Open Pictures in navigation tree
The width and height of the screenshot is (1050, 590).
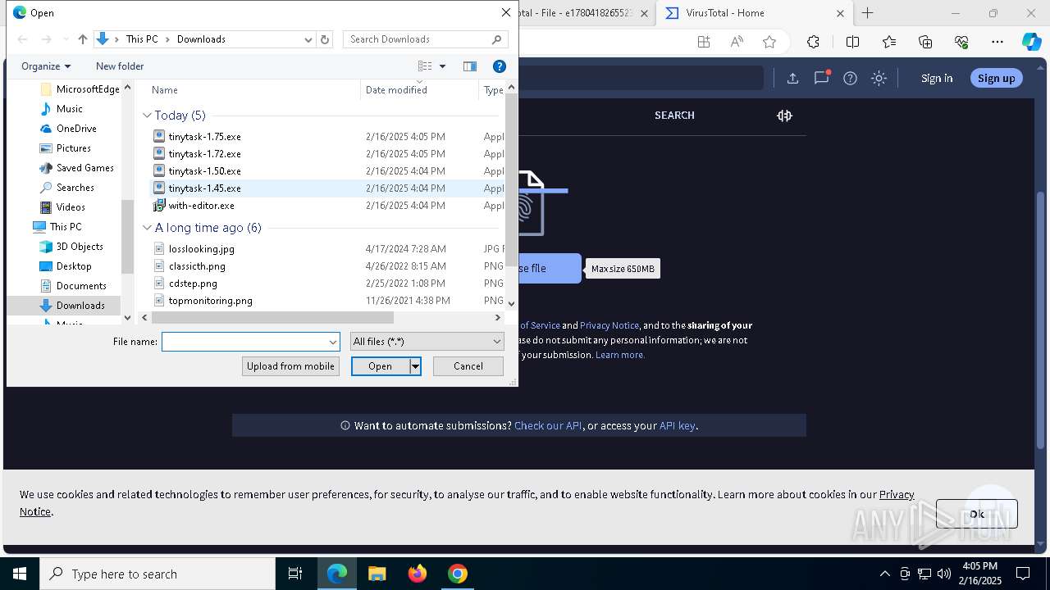coord(74,148)
